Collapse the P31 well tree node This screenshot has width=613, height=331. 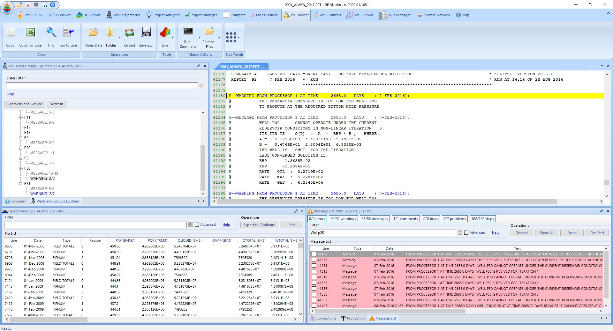click(21, 184)
